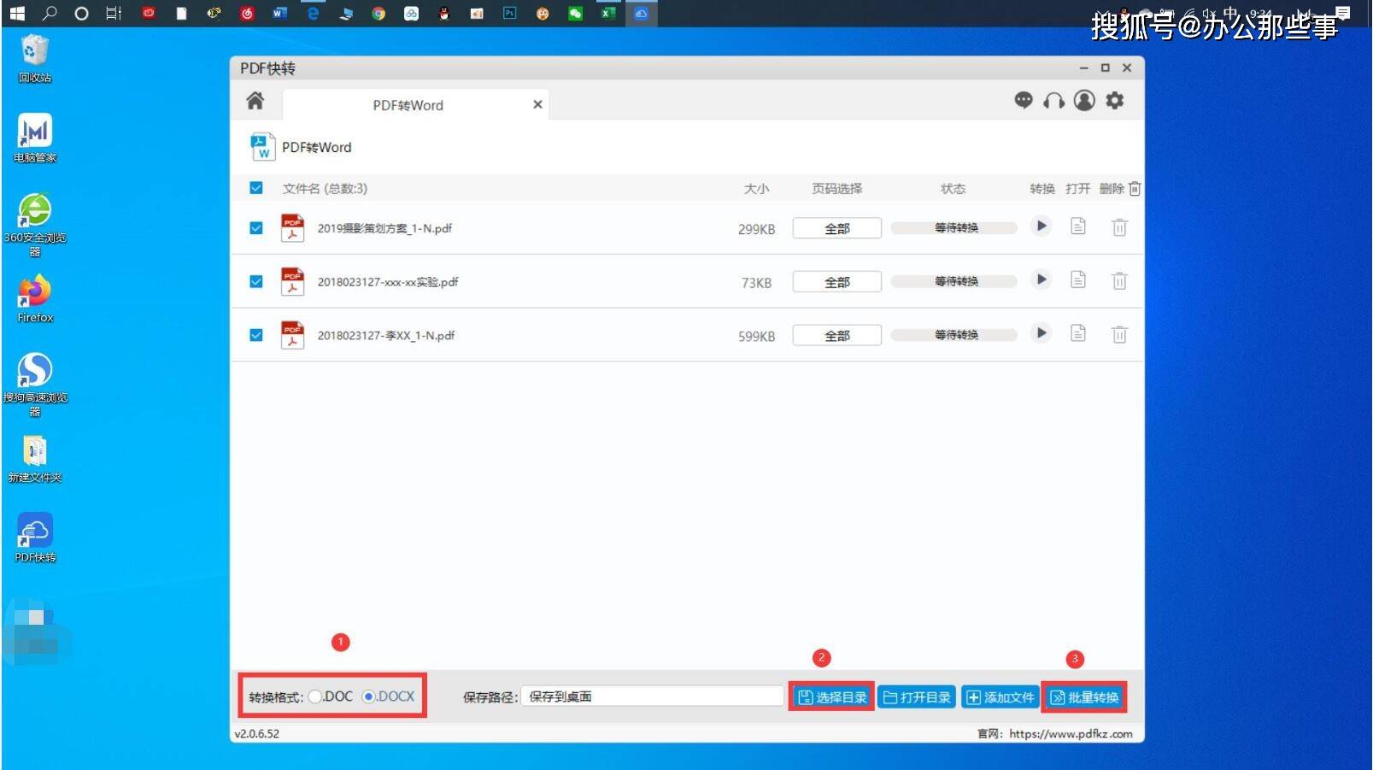Open the feedback message bubble icon
This screenshot has width=1373, height=770.
[1023, 100]
